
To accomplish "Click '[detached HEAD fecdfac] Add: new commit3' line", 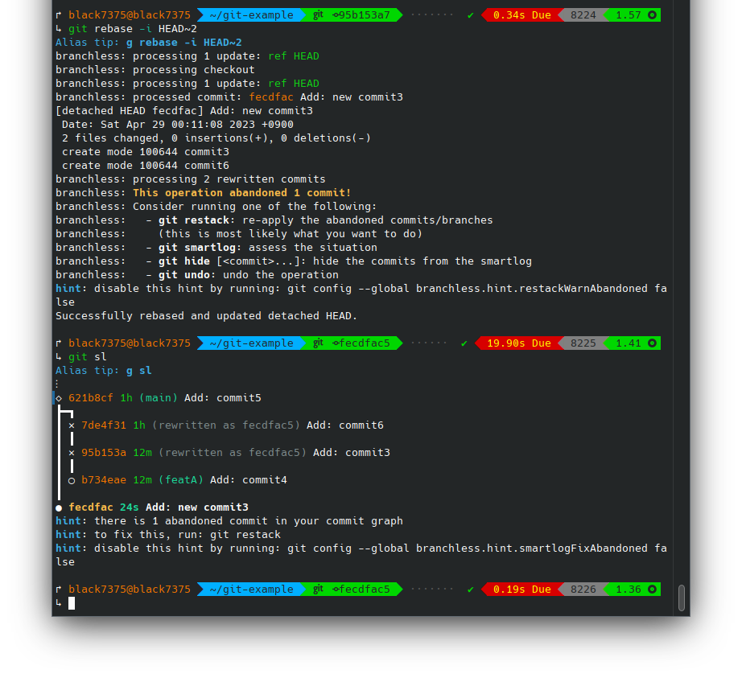I will pos(184,111).
